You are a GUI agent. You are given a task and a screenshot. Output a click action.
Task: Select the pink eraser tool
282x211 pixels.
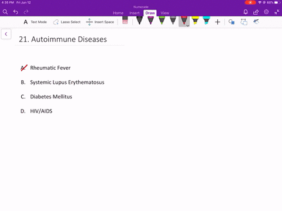coord(125,21)
